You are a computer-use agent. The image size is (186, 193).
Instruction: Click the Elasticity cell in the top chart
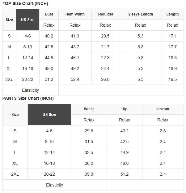[x=31, y=90]
